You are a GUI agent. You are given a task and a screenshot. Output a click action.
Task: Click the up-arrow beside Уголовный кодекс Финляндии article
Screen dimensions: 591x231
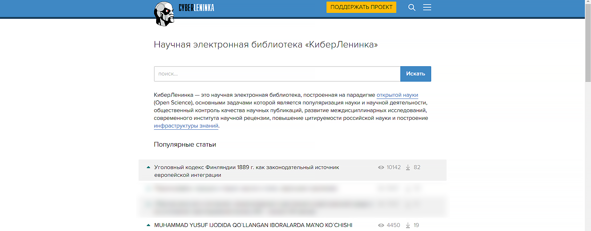point(148,167)
